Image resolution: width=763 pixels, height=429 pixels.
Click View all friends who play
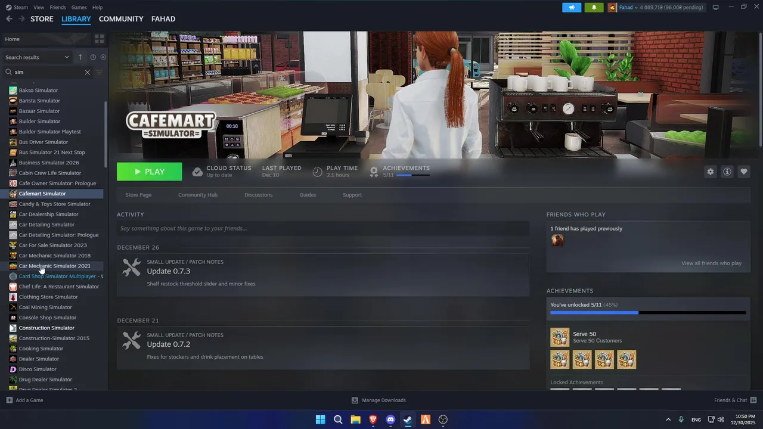tap(712, 263)
